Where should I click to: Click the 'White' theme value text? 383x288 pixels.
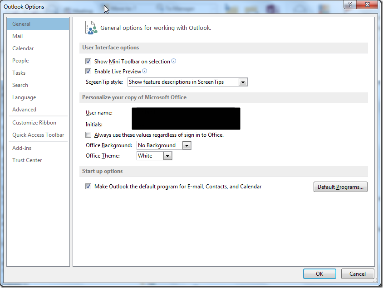click(145, 156)
